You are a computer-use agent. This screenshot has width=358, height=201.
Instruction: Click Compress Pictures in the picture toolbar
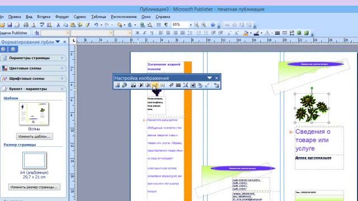pyautogui.click(x=186, y=85)
